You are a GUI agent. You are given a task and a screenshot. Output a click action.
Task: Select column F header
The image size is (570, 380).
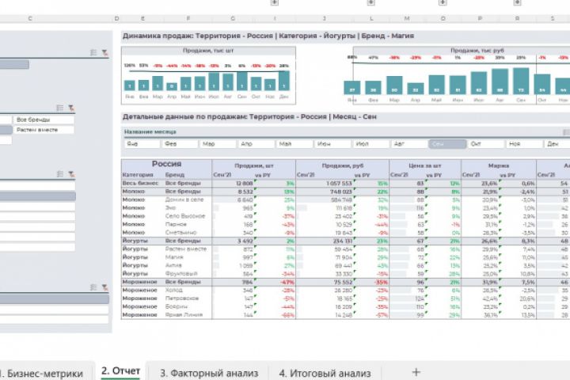point(188,18)
